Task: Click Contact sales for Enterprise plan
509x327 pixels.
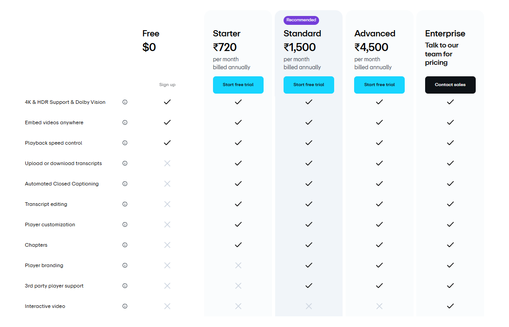Action: [x=450, y=85]
